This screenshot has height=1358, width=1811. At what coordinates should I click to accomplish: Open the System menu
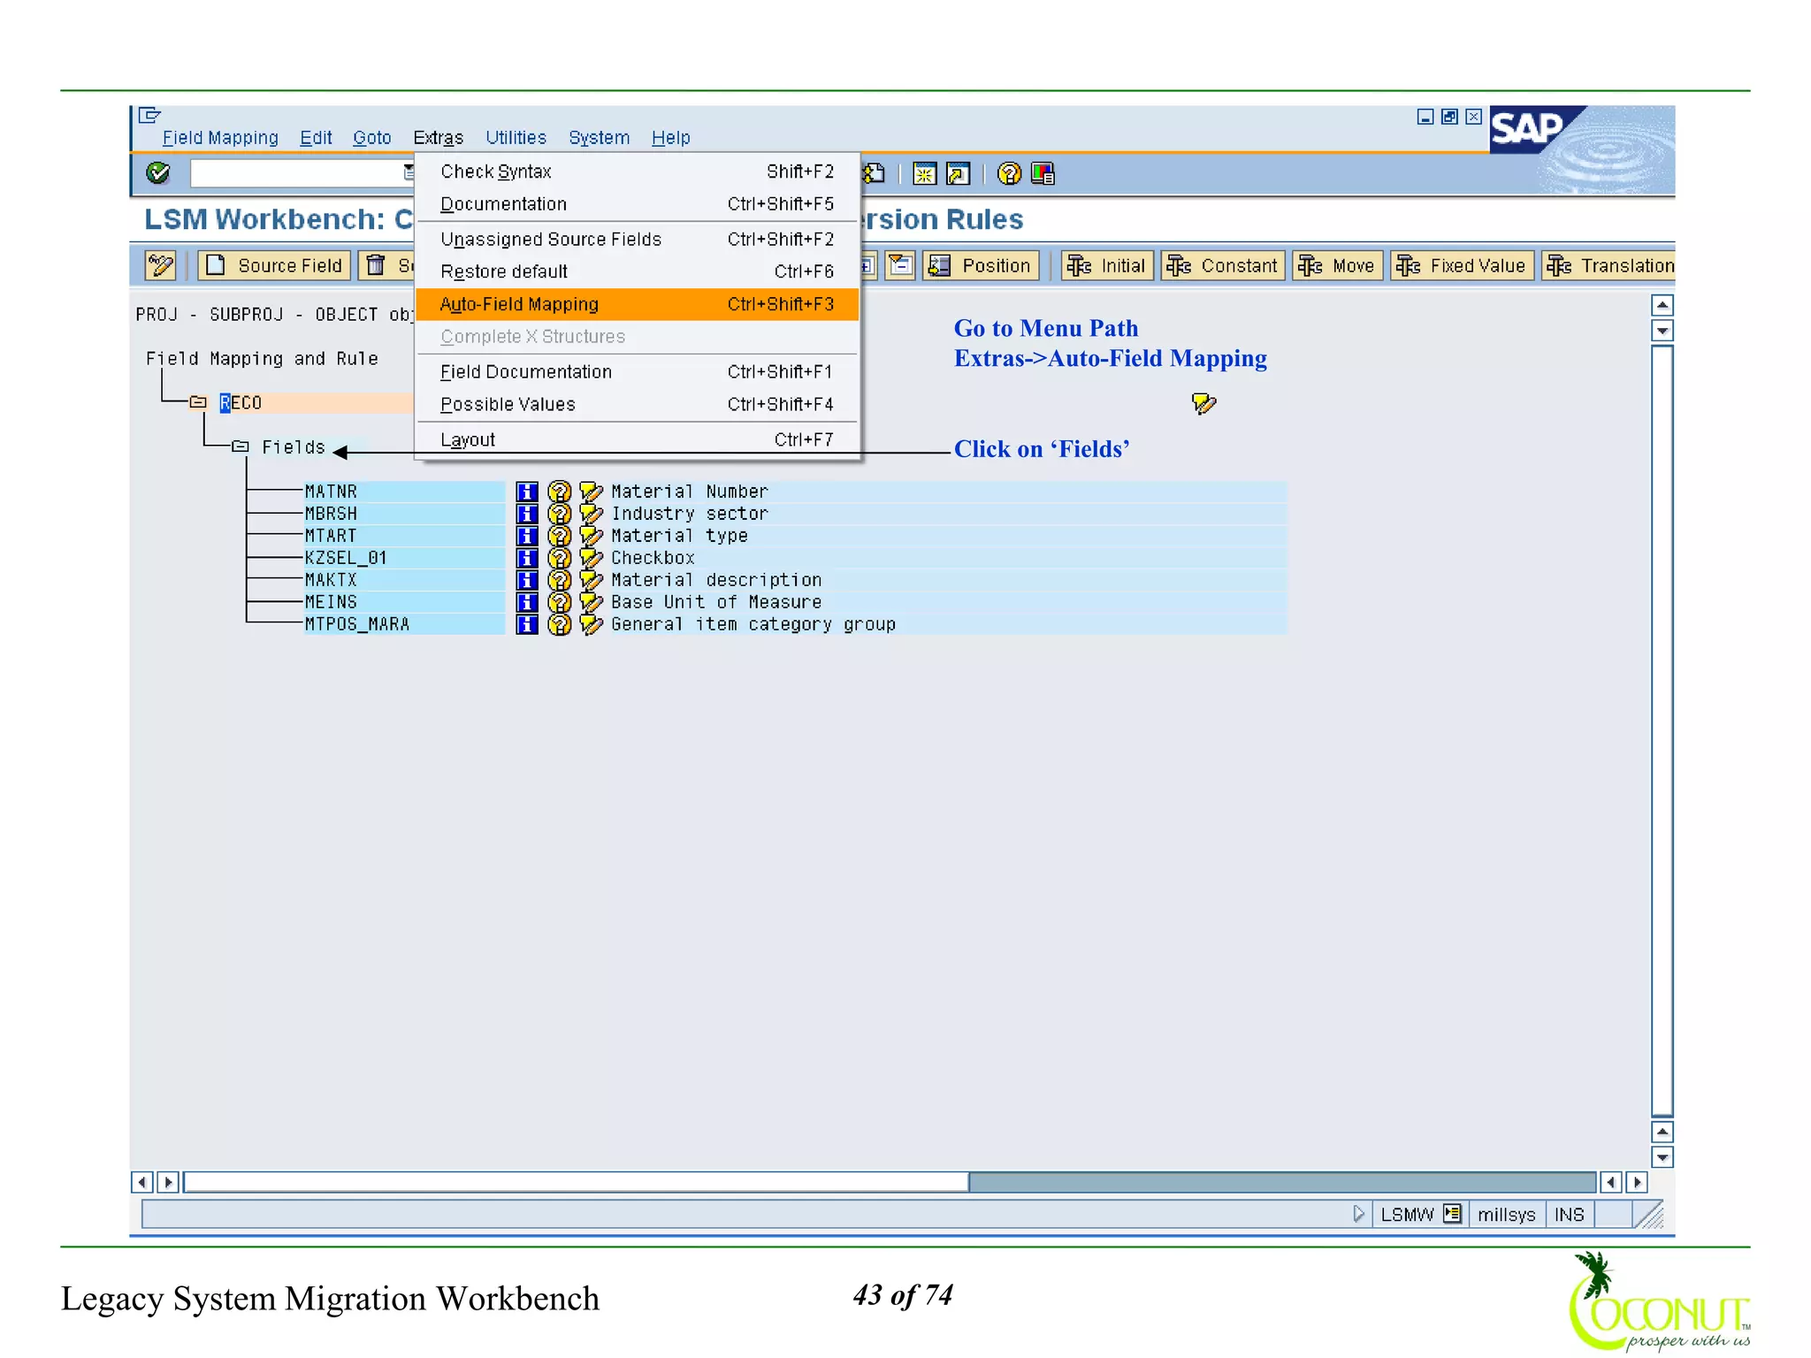click(599, 138)
